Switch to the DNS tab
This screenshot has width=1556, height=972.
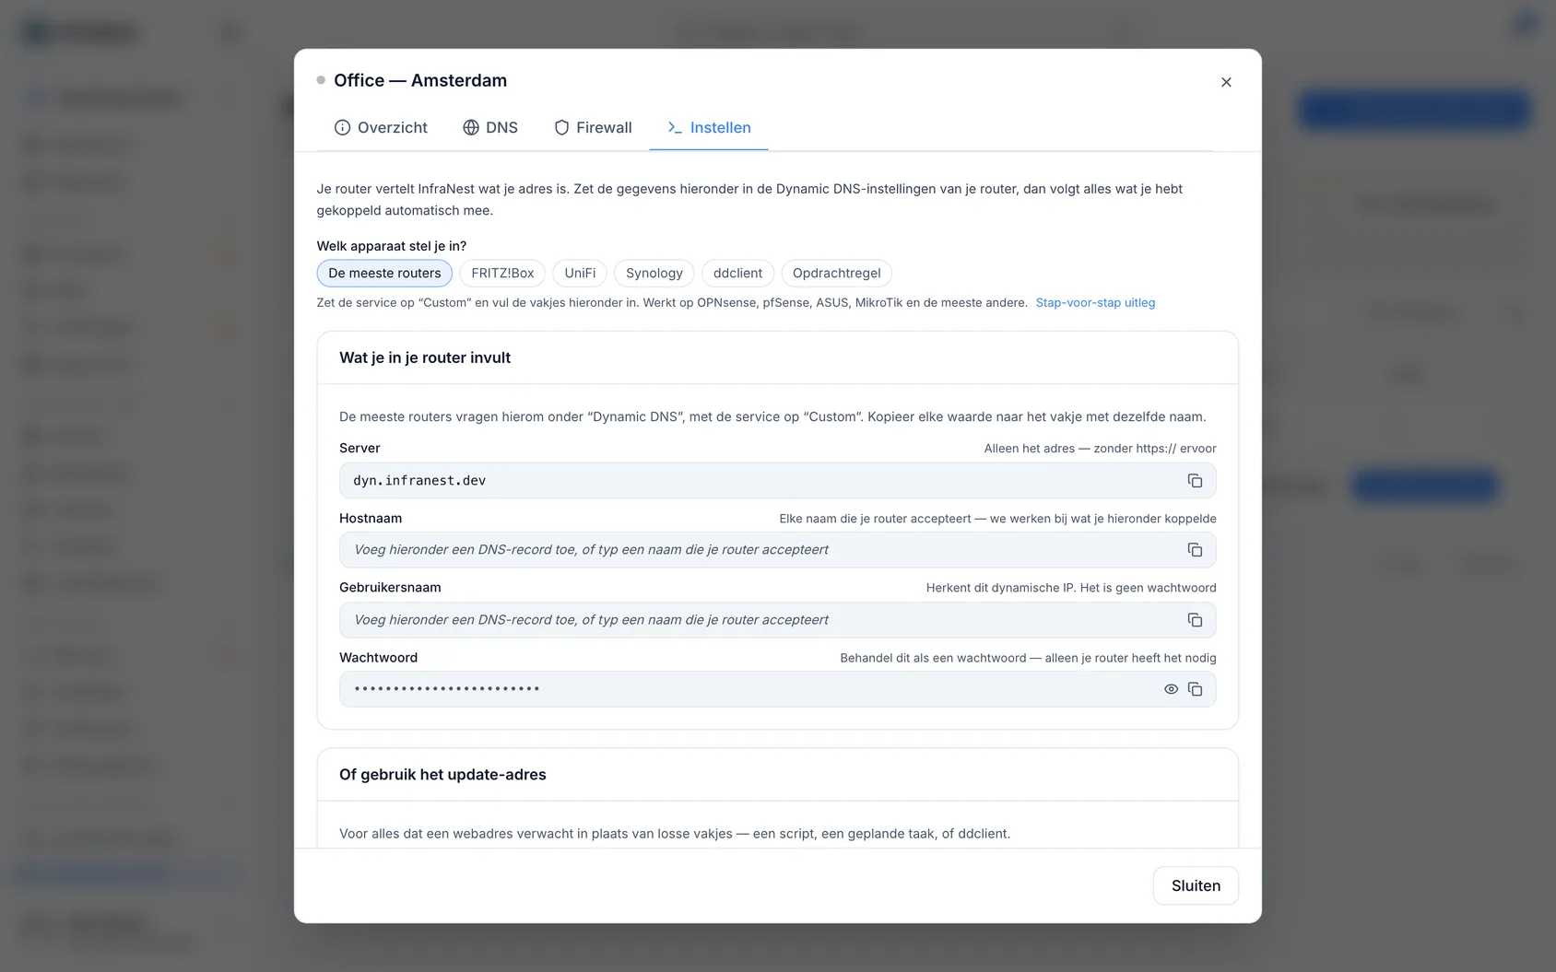pos(490,127)
